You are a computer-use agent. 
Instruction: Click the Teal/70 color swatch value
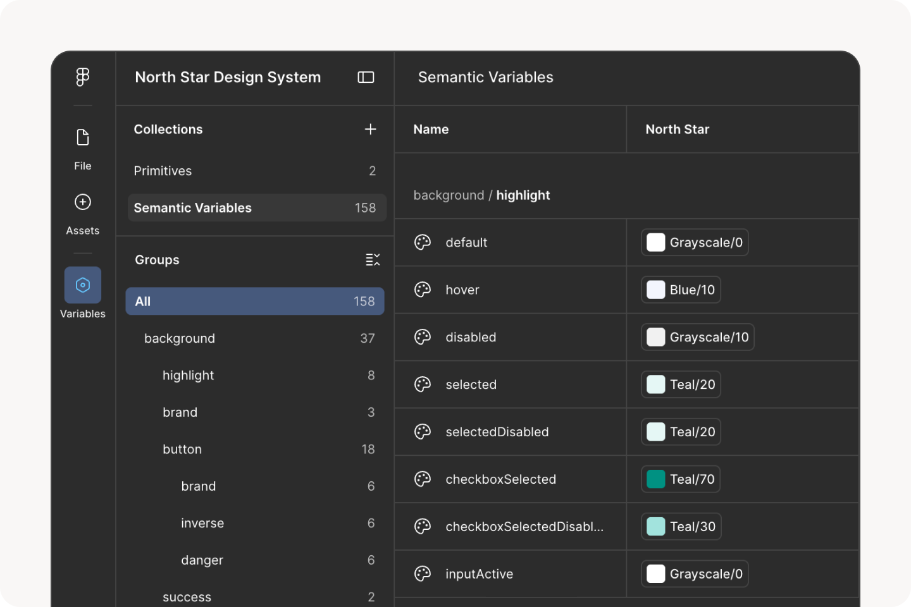(x=681, y=479)
